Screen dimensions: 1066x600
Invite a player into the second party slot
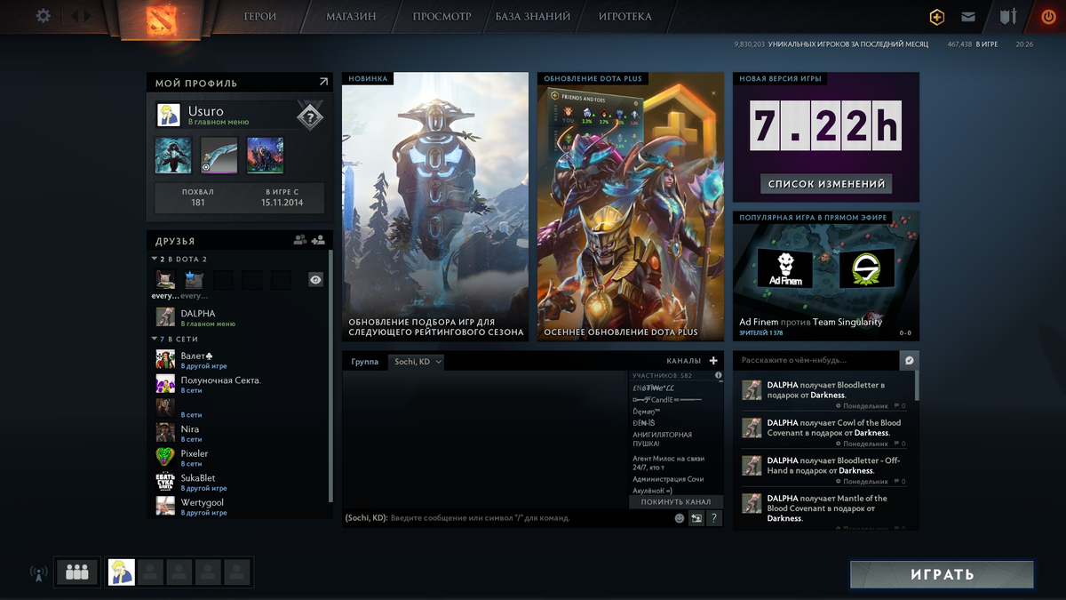point(150,572)
